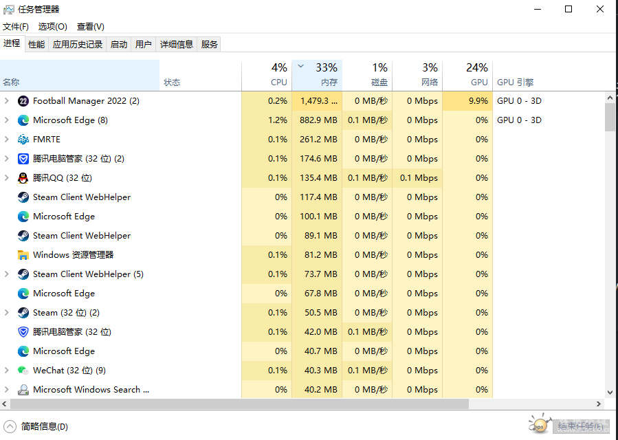Click the Steam Client WebHelper (5) icon
Viewport: 618px width, 440px height.
coord(23,274)
